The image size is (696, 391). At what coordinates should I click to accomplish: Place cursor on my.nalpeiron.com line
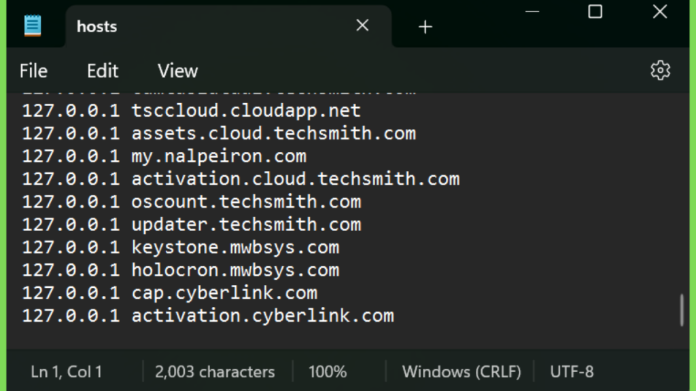[164, 156]
